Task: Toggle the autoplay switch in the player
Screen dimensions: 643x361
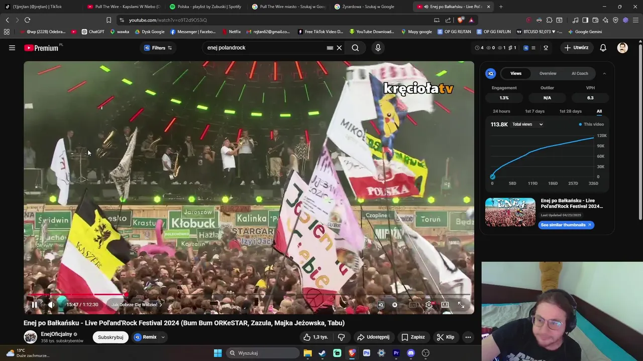Action: click(395, 304)
